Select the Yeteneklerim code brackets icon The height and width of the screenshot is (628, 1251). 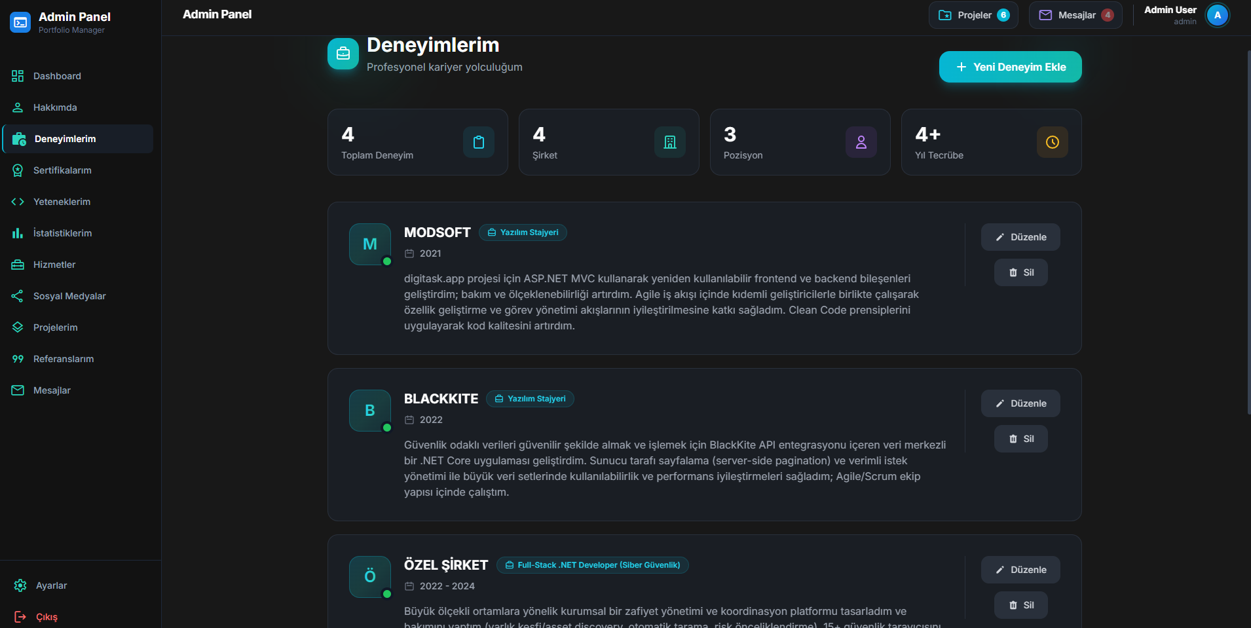pyautogui.click(x=17, y=202)
